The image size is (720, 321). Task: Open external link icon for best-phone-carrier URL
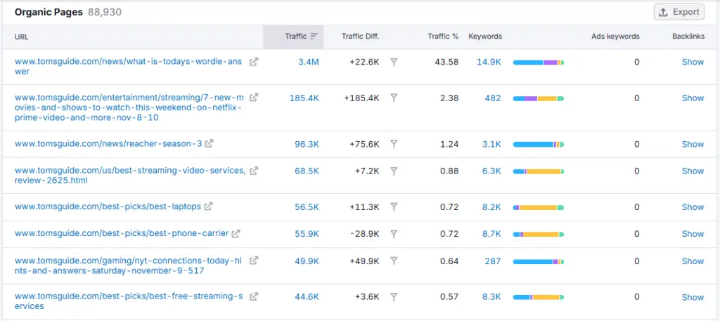click(236, 234)
